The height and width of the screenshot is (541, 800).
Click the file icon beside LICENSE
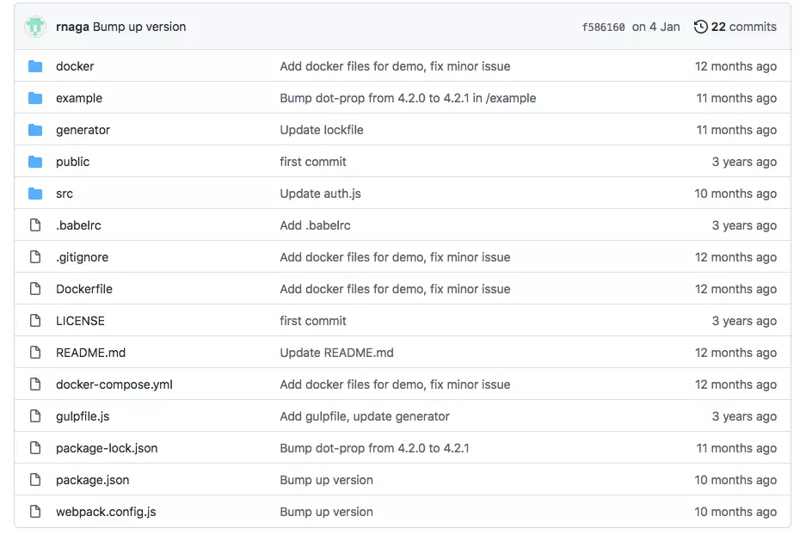[x=35, y=321]
